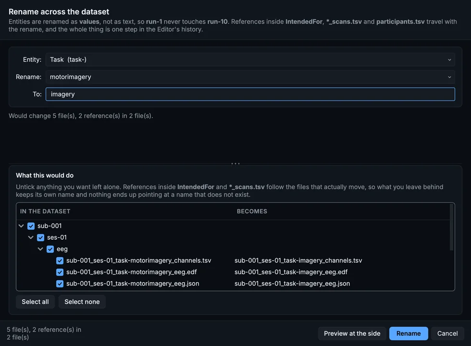
Task: Untick the sub-001 checkbox
Action: [31, 226]
